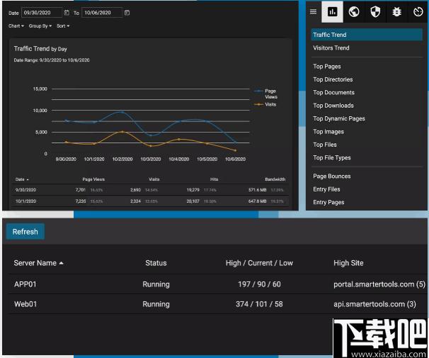Viewport: 429px width, 358px height.
Task: Open calendar picker for start date
Action: [67, 13]
